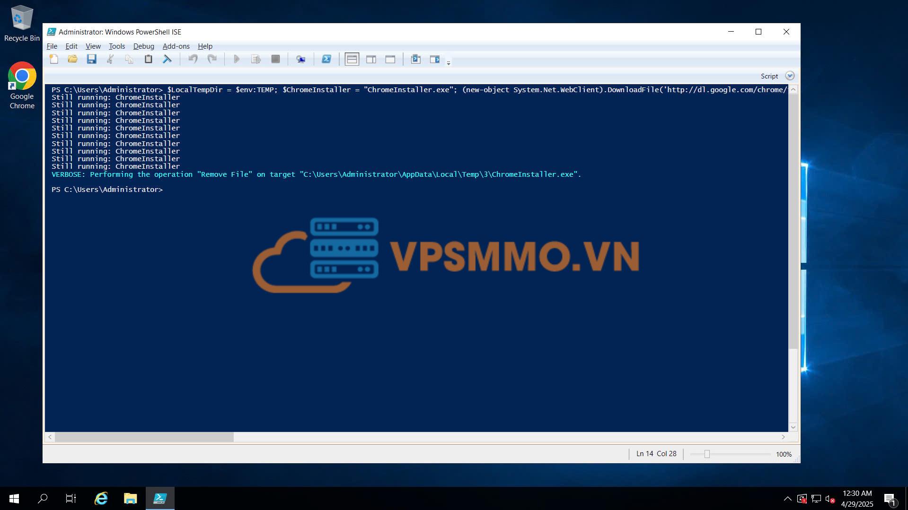Show hidden system tray icons

point(787,499)
